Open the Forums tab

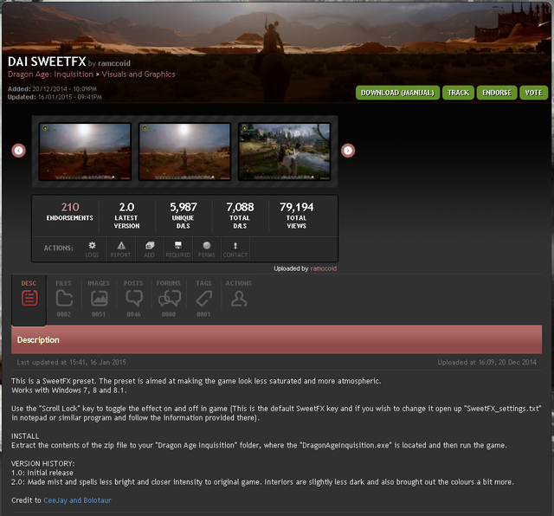tap(169, 299)
